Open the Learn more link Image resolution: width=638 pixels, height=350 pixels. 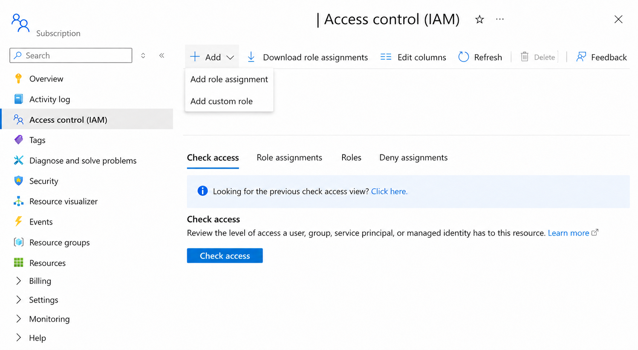point(568,233)
